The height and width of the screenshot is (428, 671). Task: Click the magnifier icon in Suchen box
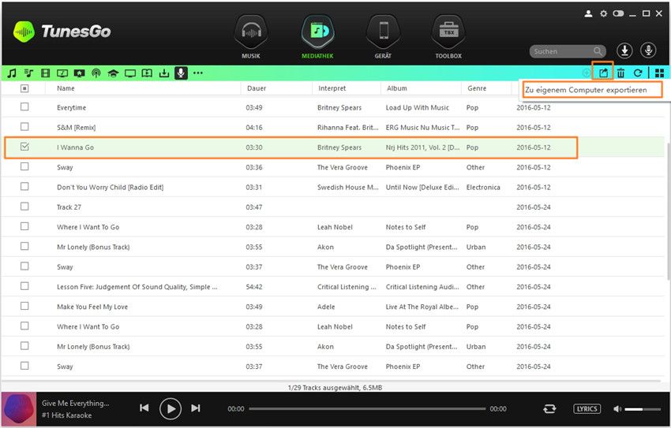pyautogui.click(x=598, y=51)
